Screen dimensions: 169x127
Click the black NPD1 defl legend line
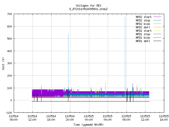click(157, 41)
